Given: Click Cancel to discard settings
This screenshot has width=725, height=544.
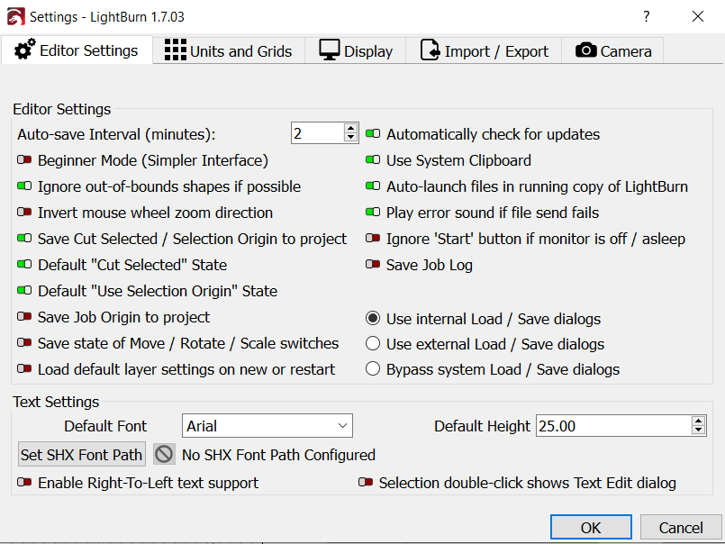Looking at the screenshot, I should tap(681, 528).
